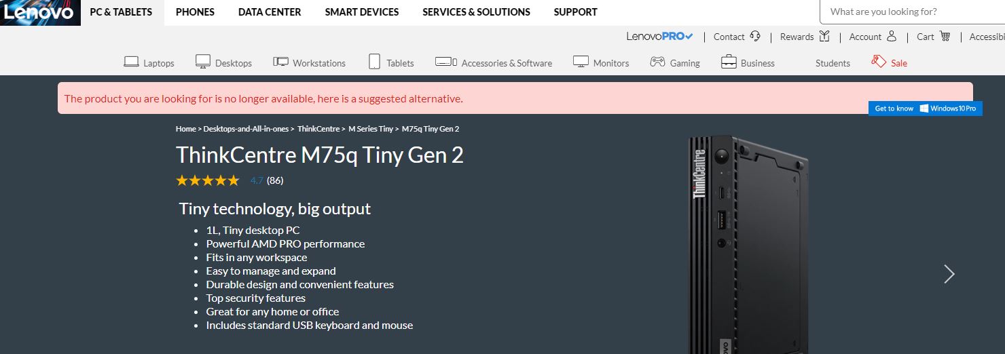Click Get to know Windows 10 Pro
The image size is (1005, 354).
point(925,109)
